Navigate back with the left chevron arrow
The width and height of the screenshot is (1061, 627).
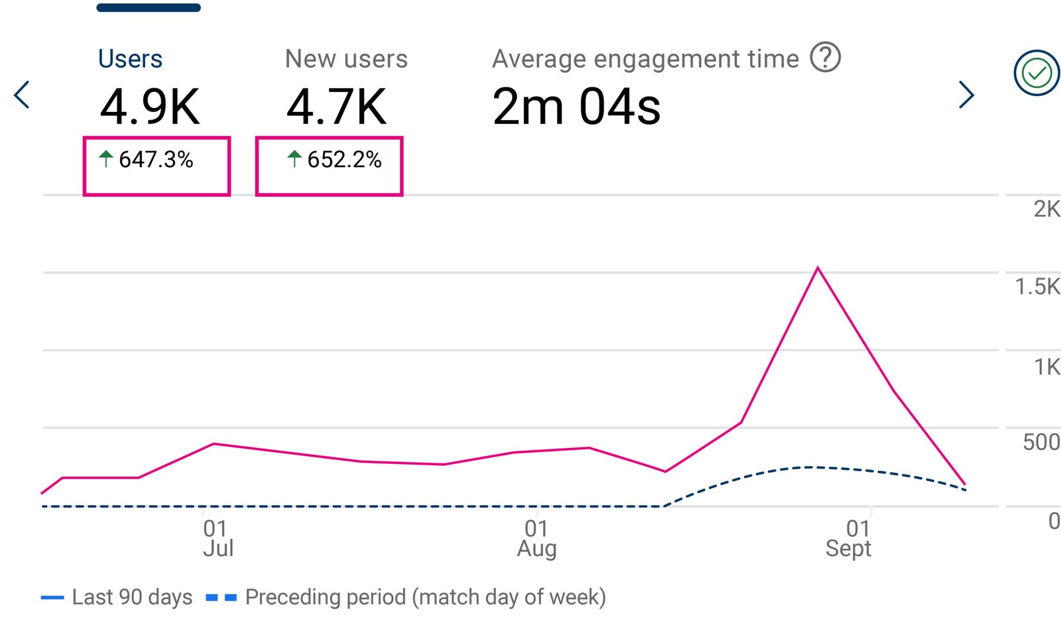22,95
